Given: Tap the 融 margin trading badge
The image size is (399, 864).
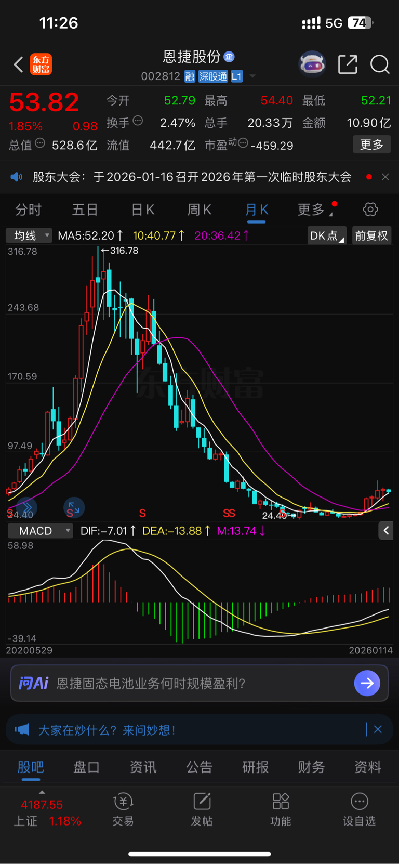Looking at the screenshot, I should pos(190,76).
